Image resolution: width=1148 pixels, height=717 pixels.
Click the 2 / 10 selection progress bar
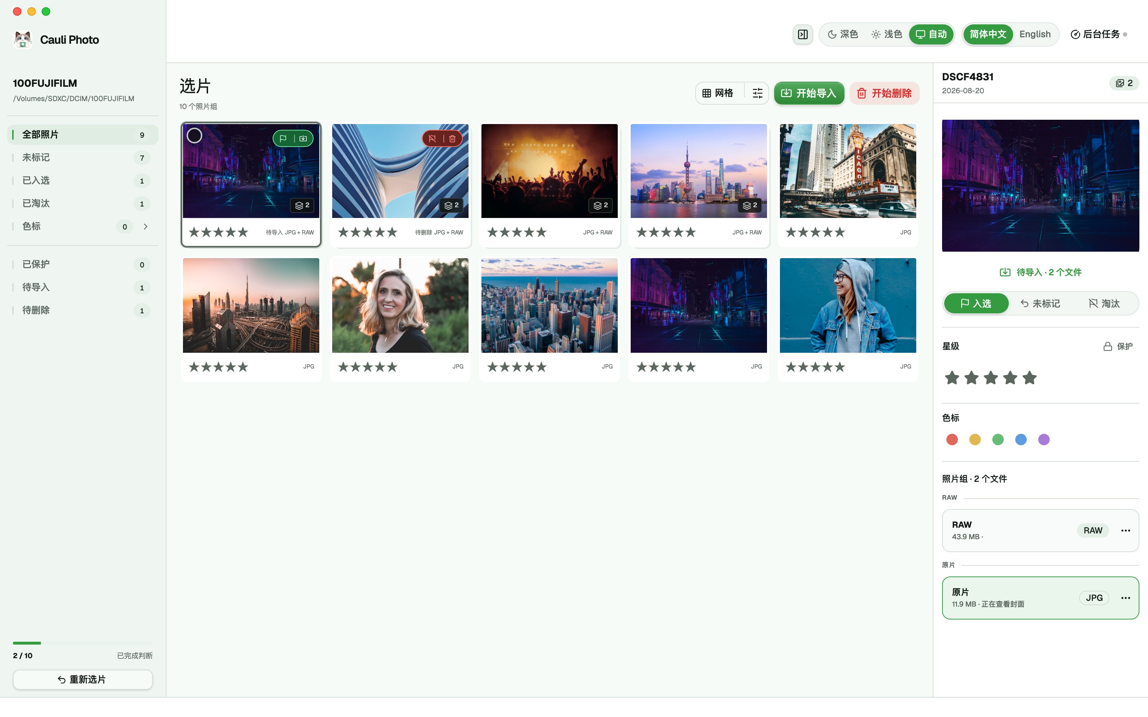tap(83, 643)
